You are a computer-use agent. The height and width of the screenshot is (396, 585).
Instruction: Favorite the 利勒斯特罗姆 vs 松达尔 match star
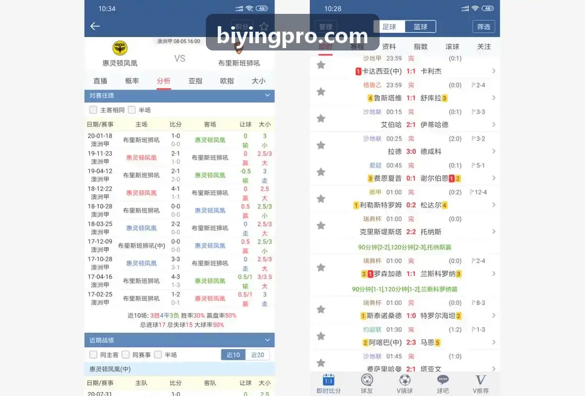(321, 198)
